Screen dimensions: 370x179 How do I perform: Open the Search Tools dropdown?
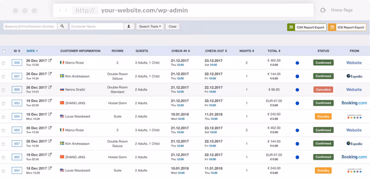tap(150, 27)
